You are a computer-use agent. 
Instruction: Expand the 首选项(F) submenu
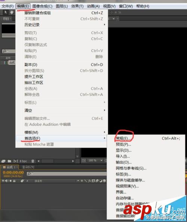[x=62, y=138]
